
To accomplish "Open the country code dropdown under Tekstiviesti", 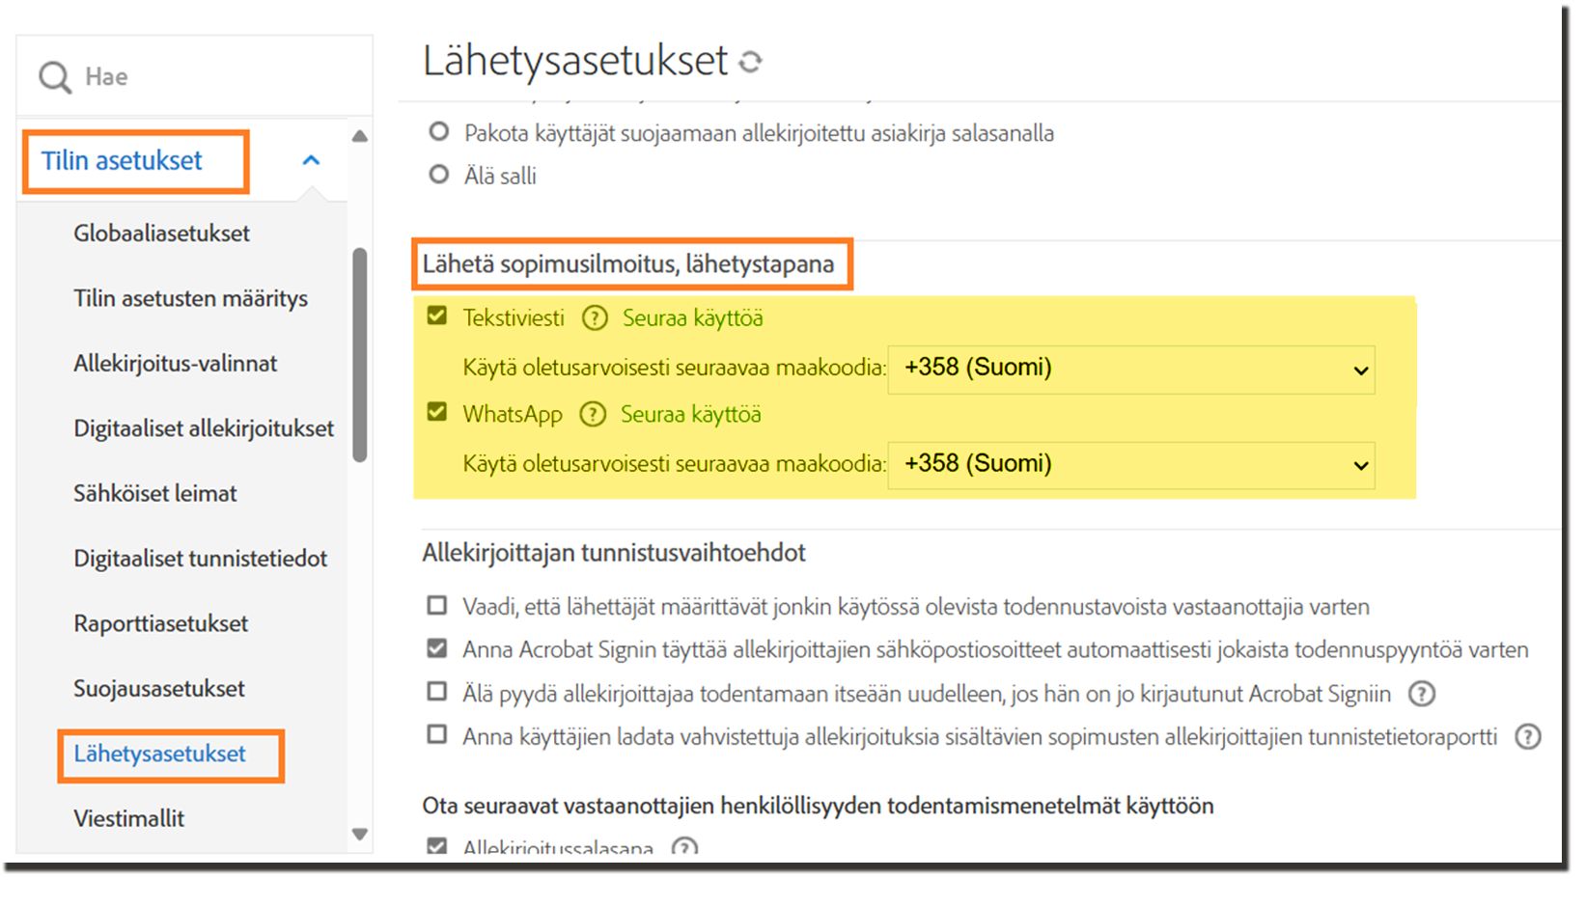I will [x=1131, y=369].
